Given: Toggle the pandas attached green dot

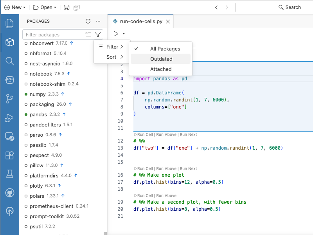Looking at the screenshot, I should tap(26, 114).
